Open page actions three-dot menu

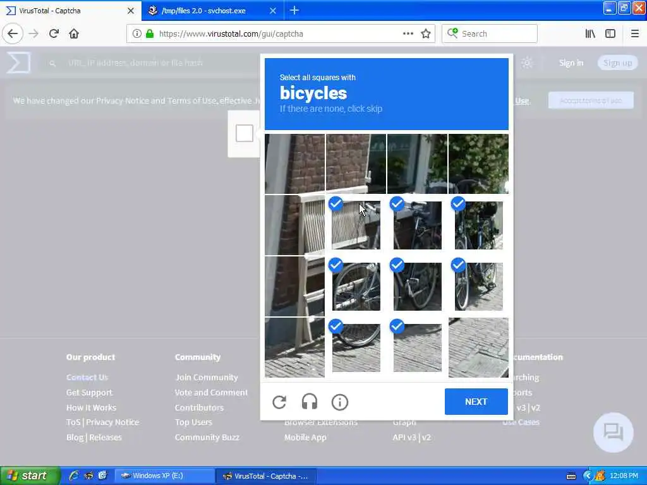(408, 34)
